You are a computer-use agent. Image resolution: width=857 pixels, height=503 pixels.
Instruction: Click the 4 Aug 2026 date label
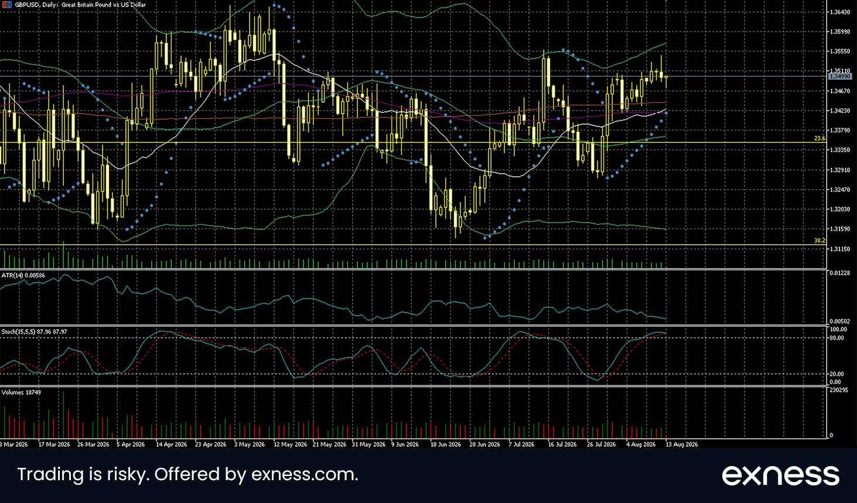641,444
